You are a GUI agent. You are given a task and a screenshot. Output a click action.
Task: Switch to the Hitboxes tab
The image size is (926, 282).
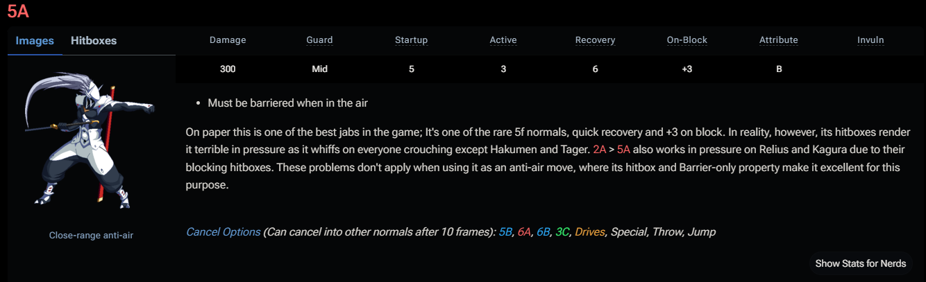tap(94, 41)
